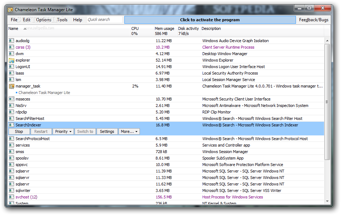Click the vertical scrollbar thumb
The height and width of the screenshot is (215, 341).
(327, 102)
